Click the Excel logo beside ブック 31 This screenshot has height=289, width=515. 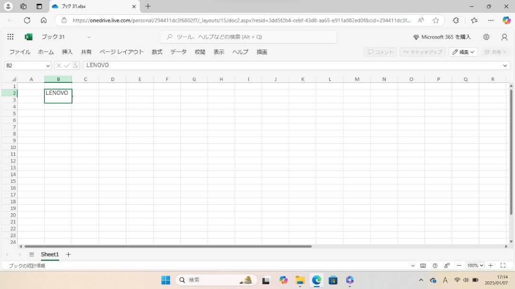[28, 37]
